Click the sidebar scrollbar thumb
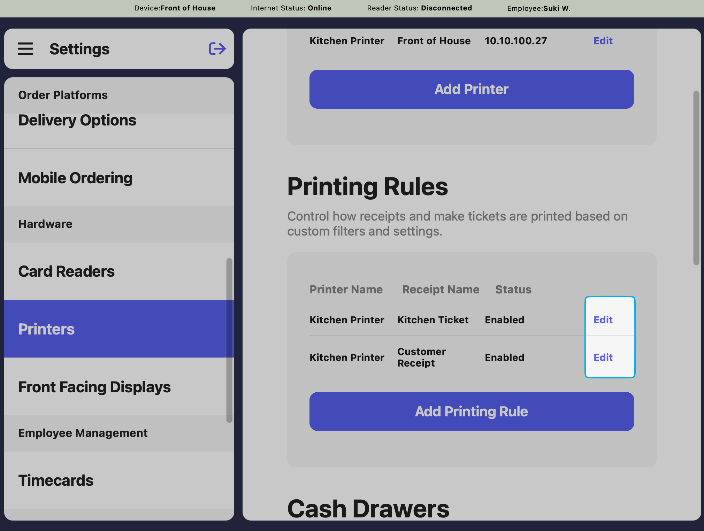Screen dimensions: 704x531 click(229, 340)
